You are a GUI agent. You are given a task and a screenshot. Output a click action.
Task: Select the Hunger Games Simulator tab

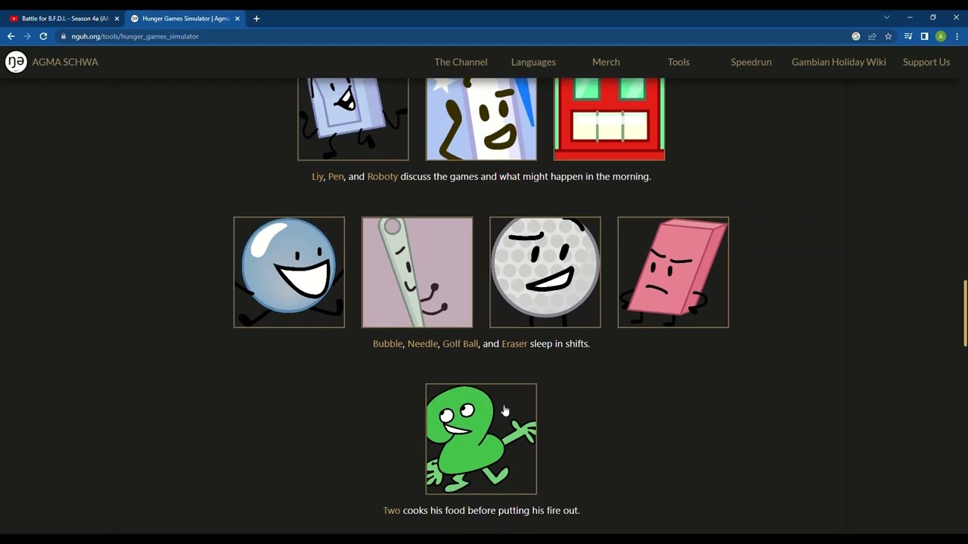184,19
